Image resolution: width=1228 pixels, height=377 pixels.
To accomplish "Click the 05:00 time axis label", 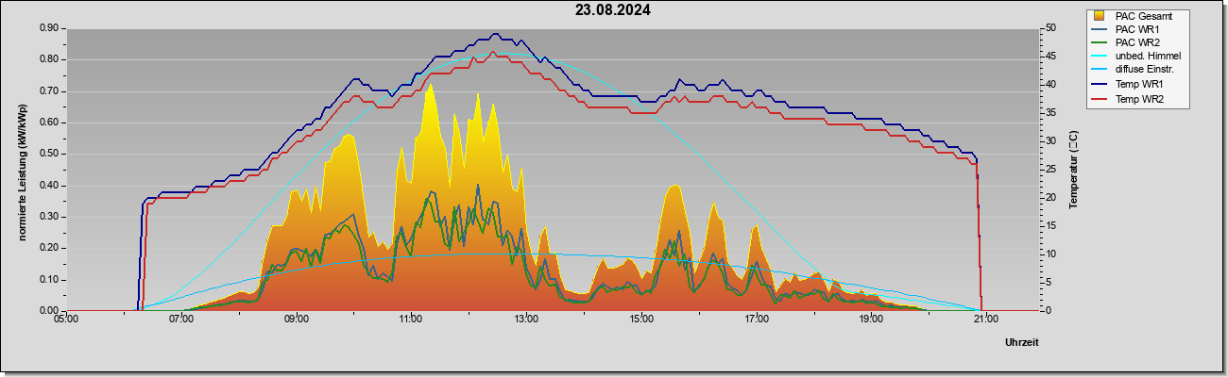I will (x=66, y=319).
